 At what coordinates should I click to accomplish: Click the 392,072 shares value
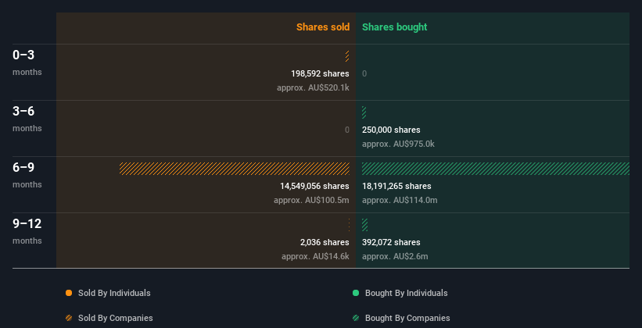pos(391,242)
